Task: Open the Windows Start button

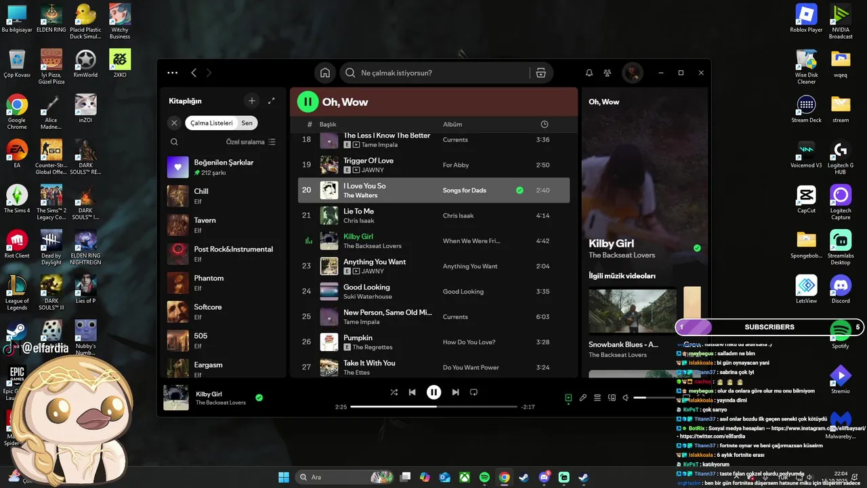Action: [283, 477]
